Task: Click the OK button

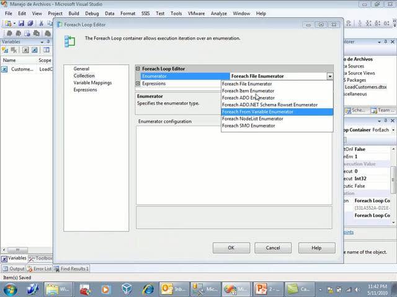Action: tap(231, 248)
